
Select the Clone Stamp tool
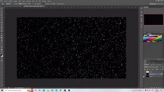point(2,27)
